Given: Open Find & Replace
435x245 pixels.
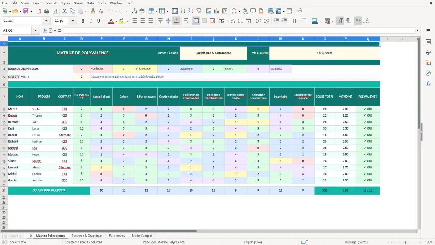Looking at the screenshot, I should [x=134, y=11].
